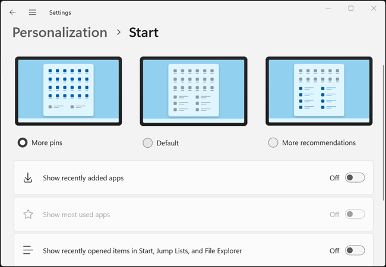This screenshot has height=267, width=386.
Task: Open the hamburger navigation menu
Action: (x=33, y=12)
